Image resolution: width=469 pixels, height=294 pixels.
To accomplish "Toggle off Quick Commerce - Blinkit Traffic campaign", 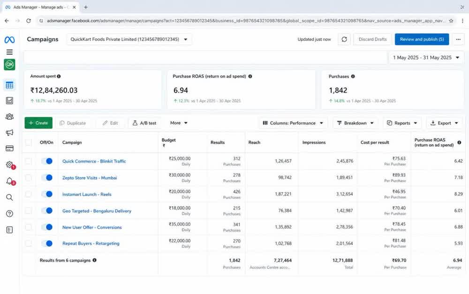I will coord(47,161).
